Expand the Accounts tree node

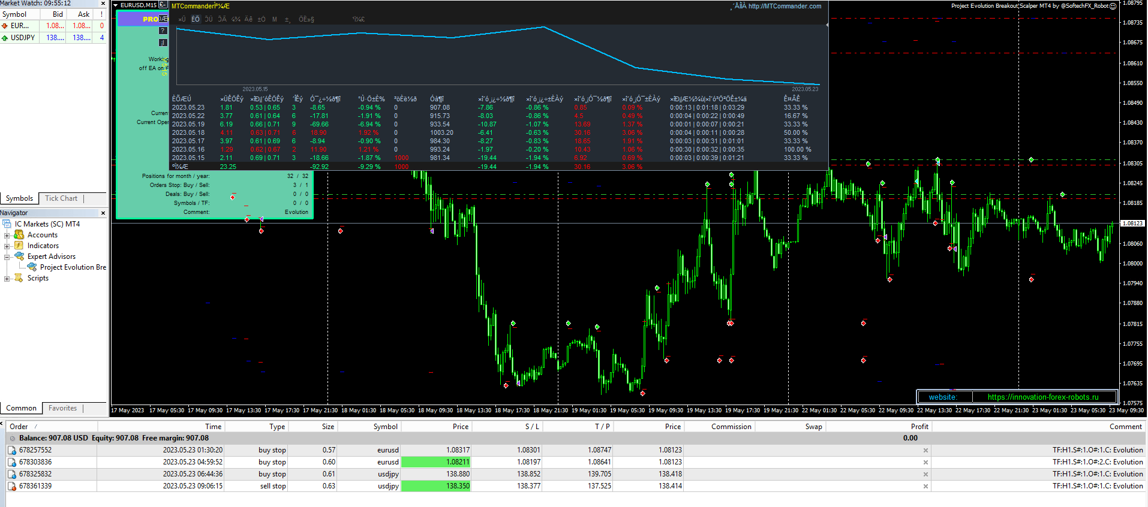coord(7,235)
